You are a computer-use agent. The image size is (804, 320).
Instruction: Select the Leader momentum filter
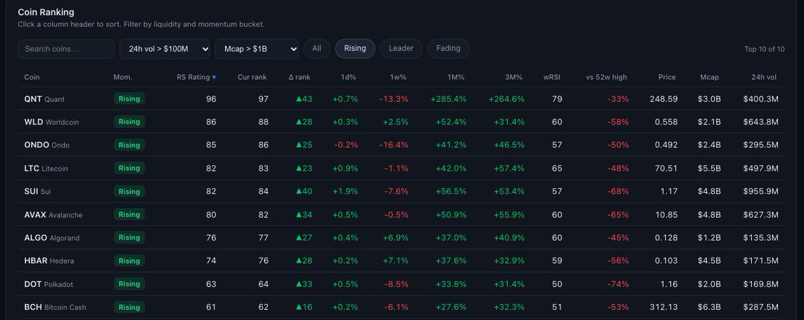[401, 48]
